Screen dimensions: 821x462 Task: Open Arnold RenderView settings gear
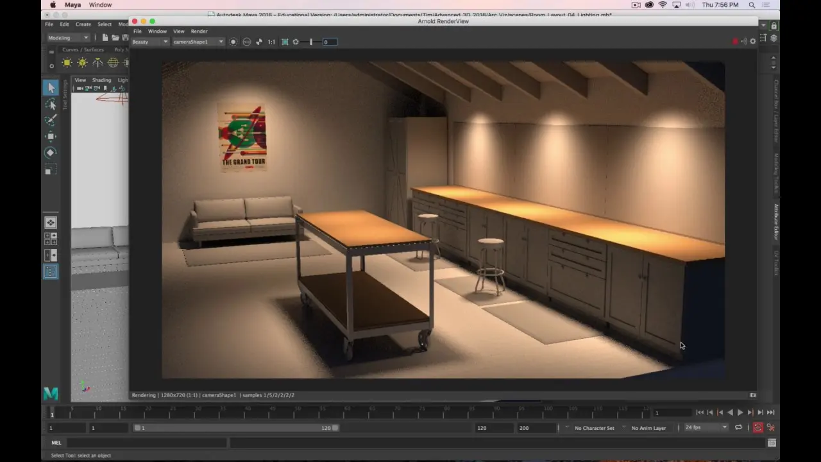click(x=753, y=42)
